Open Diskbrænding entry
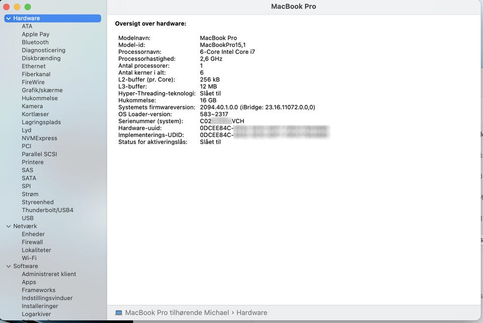Viewport: 483px width, 323px height. (x=41, y=58)
